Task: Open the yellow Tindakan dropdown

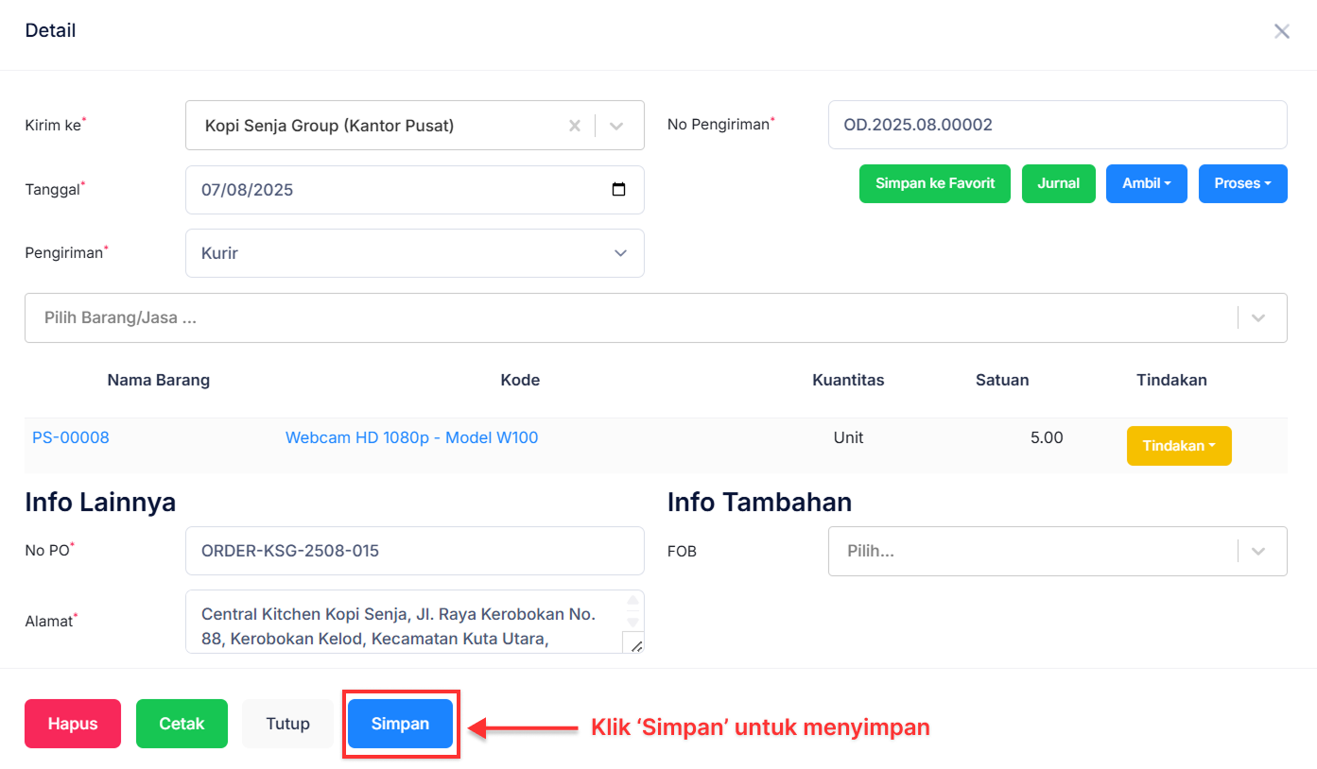Action: pos(1179,445)
